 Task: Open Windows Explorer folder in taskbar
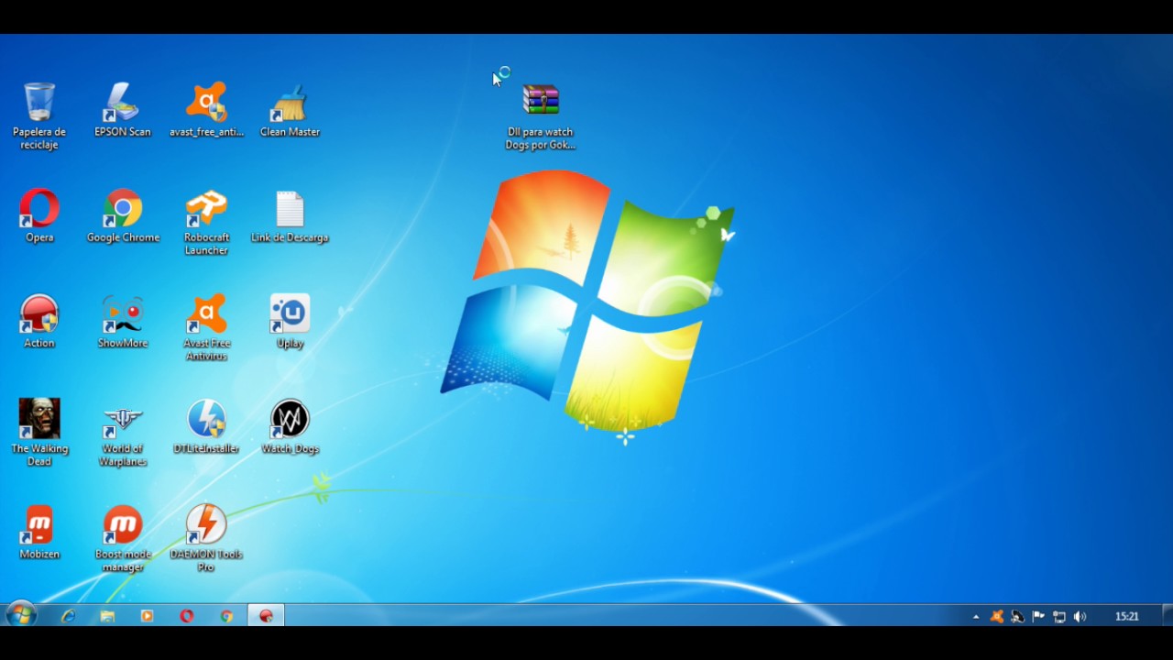[x=107, y=616]
